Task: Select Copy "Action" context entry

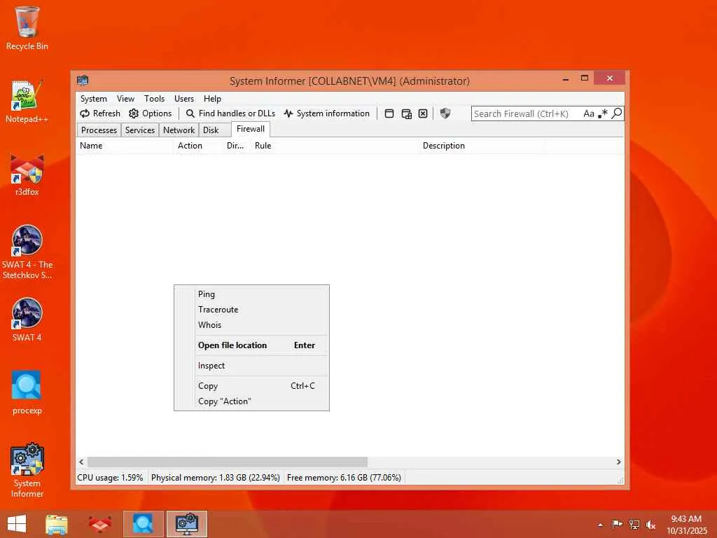Action: [x=251, y=401]
